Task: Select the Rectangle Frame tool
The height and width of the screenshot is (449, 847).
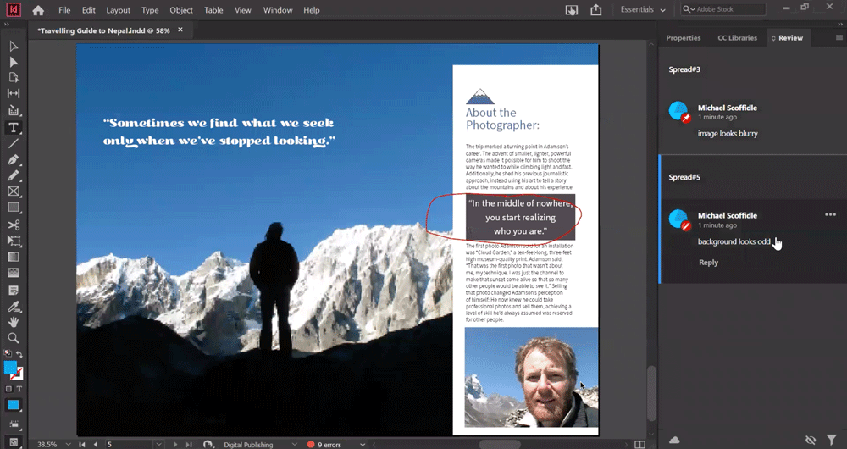Action: (x=14, y=191)
